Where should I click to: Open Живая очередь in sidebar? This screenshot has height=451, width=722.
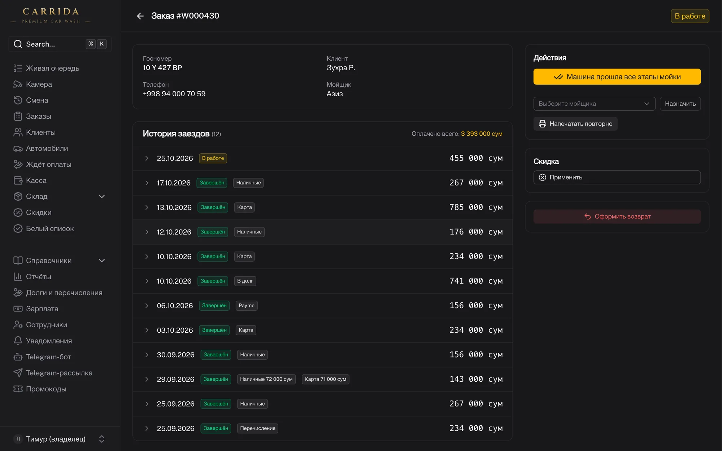pos(60,68)
